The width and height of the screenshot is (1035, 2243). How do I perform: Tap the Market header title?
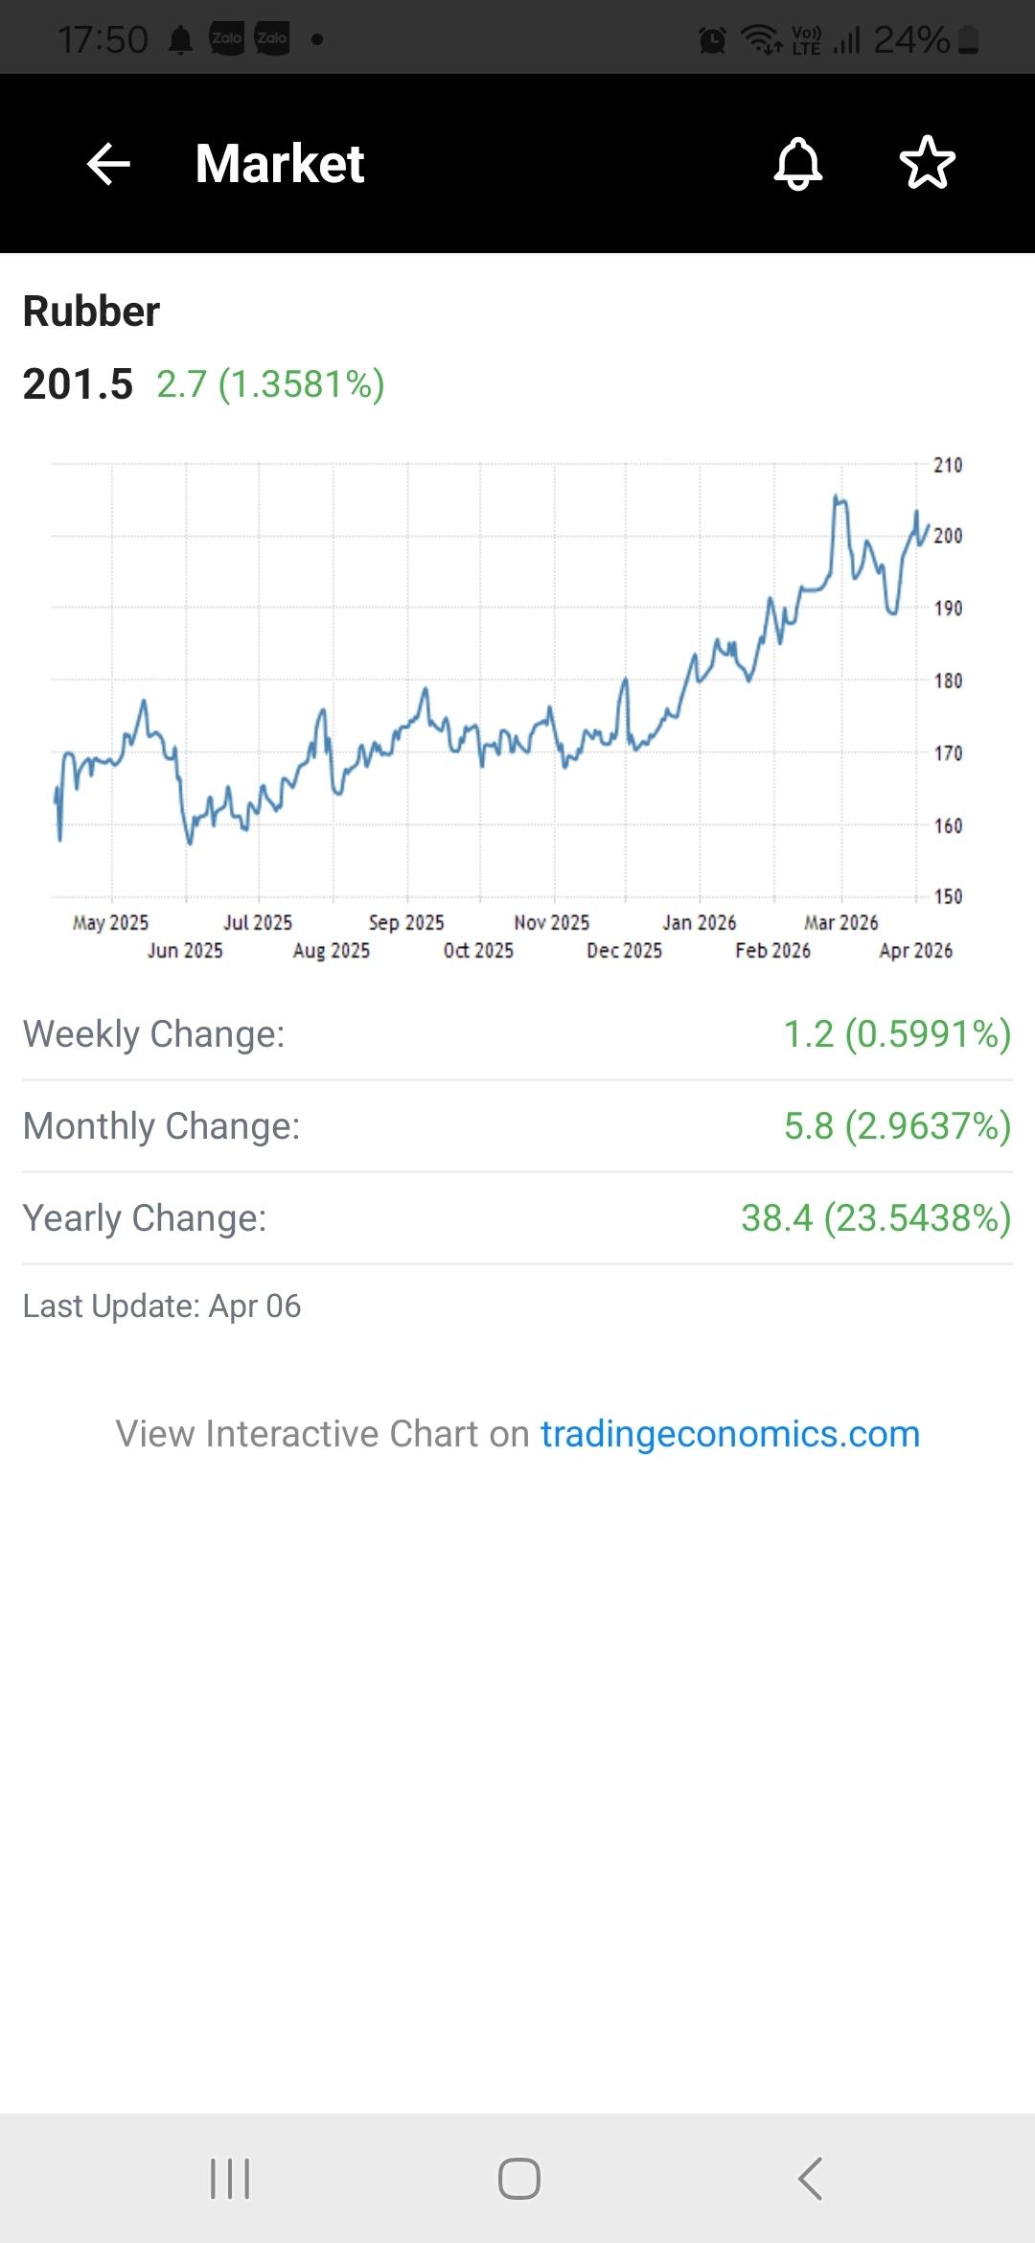pos(280,164)
